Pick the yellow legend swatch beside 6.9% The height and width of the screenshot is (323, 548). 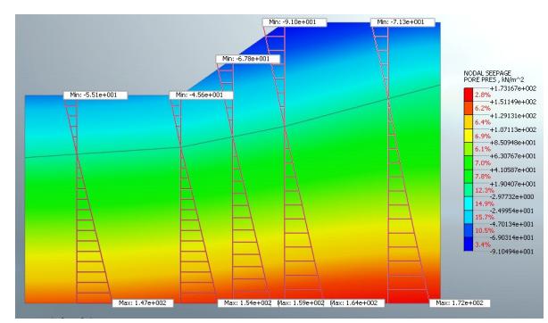click(469, 136)
